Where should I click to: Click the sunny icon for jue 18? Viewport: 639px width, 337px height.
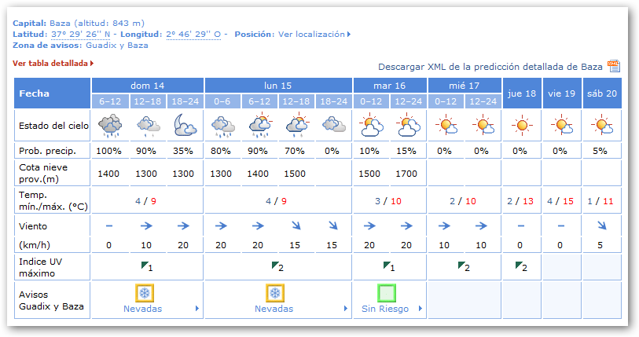521,125
